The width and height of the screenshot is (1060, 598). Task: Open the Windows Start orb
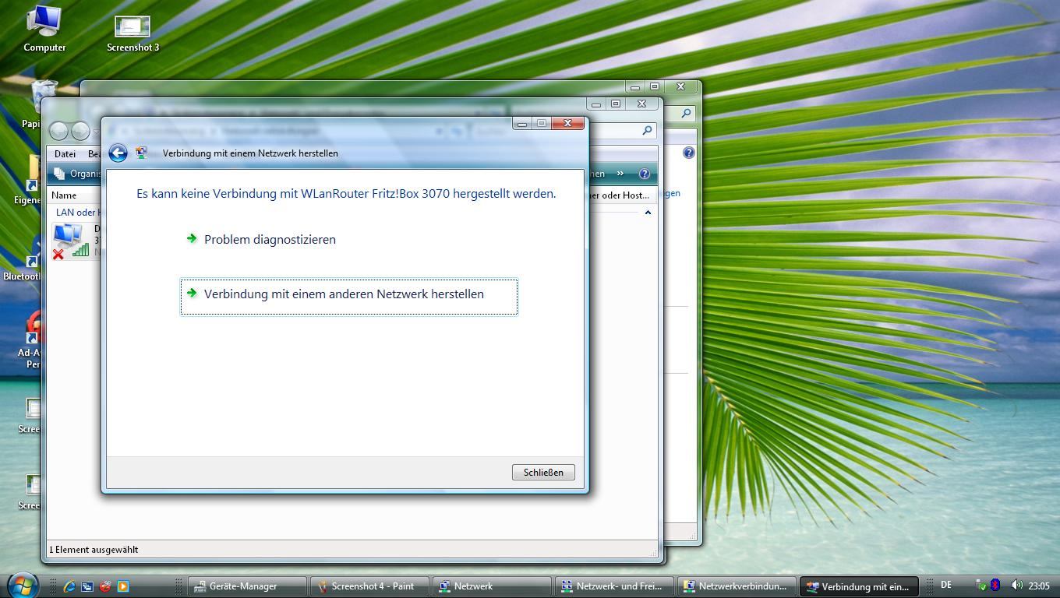pos(23,586)
